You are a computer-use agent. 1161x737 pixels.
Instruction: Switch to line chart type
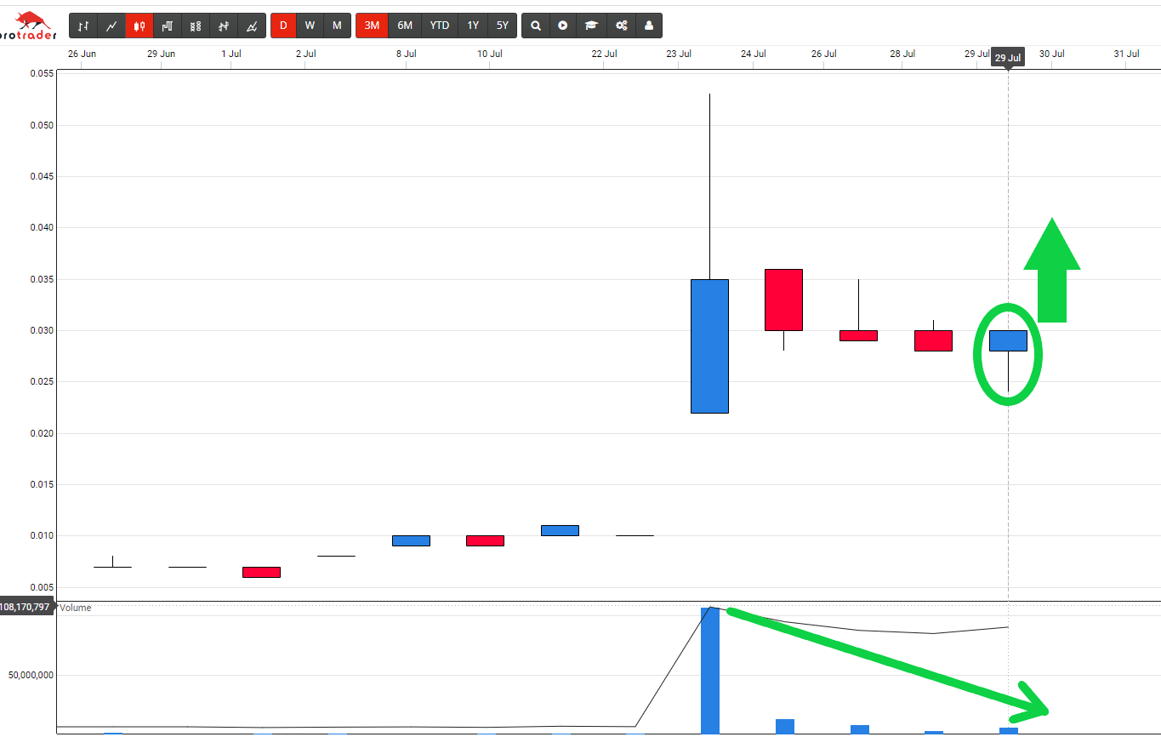pos(111,26)
